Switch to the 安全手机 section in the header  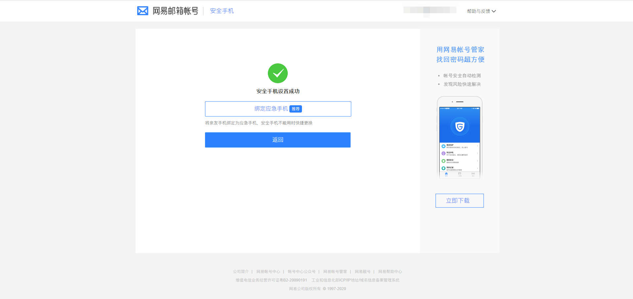(221, 11)
